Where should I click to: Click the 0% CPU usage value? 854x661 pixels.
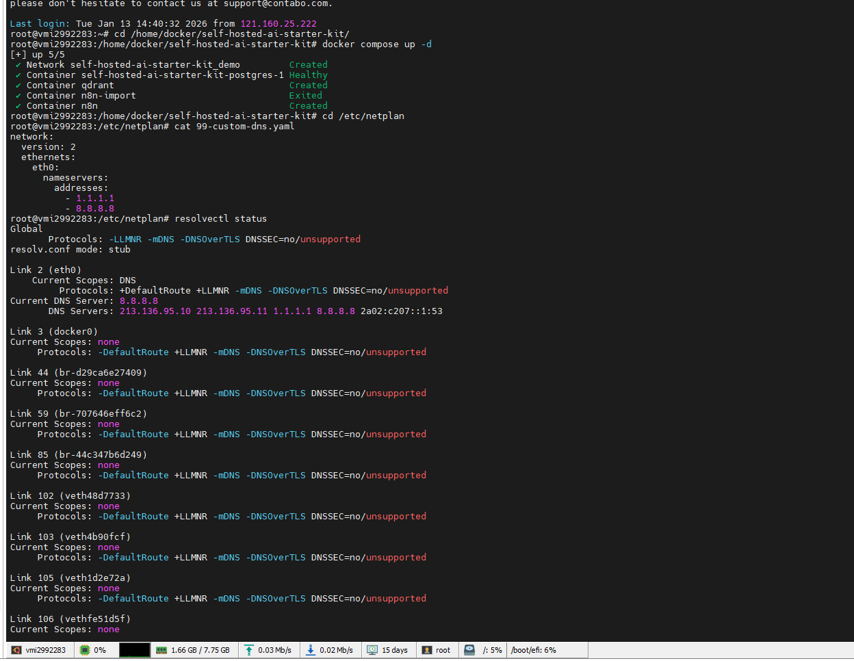100,650
